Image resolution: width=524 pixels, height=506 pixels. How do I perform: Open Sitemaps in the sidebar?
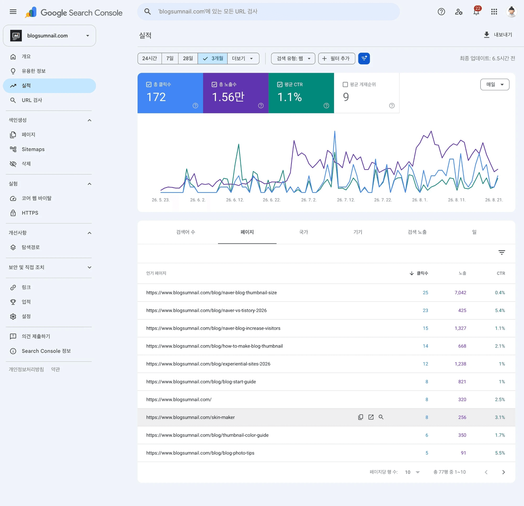49,149
